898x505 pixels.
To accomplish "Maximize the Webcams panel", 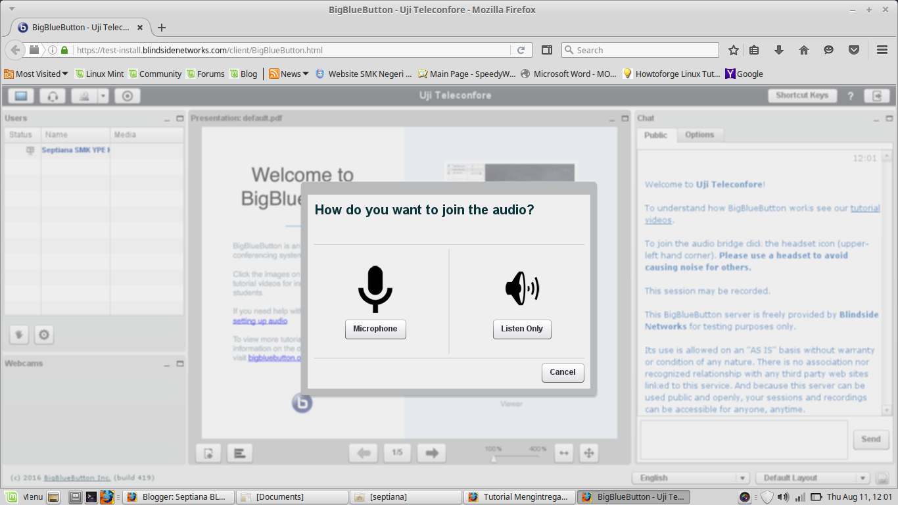I will coord(180,364).
